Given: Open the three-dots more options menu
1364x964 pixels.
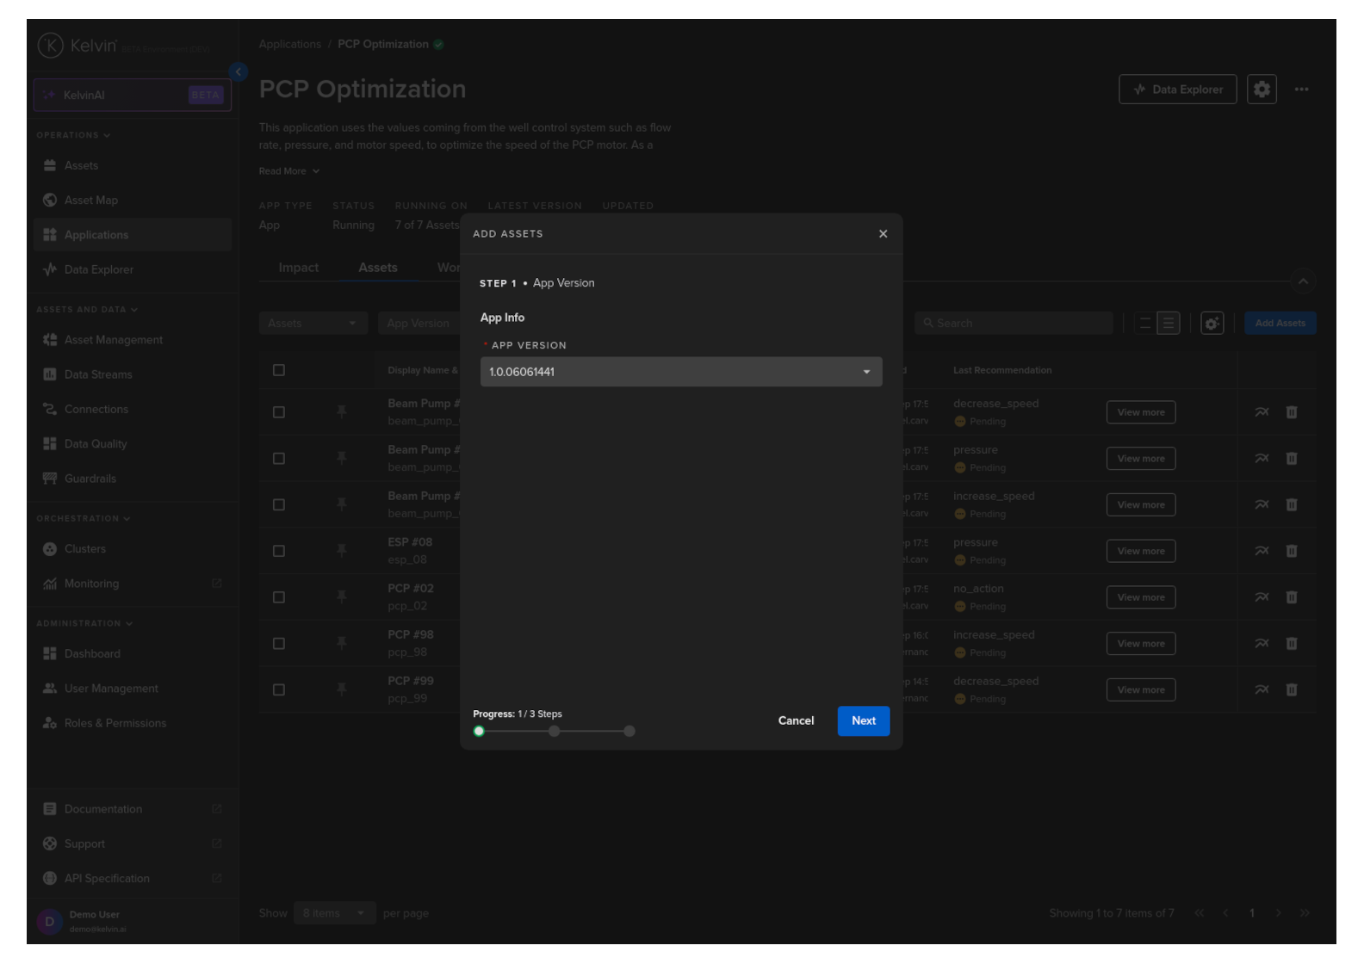Looking at the screenshot, I should point(1301,90).
